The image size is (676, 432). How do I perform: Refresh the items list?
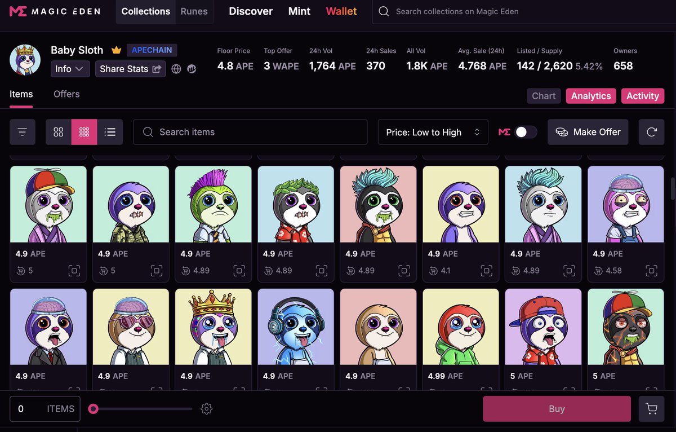click(652, 132)
